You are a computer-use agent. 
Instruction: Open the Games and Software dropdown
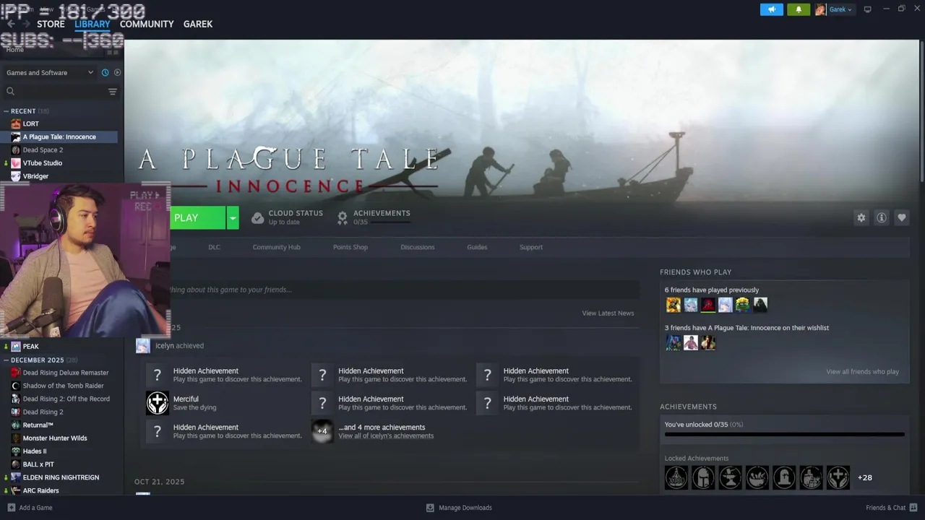[x=49, y=72]
